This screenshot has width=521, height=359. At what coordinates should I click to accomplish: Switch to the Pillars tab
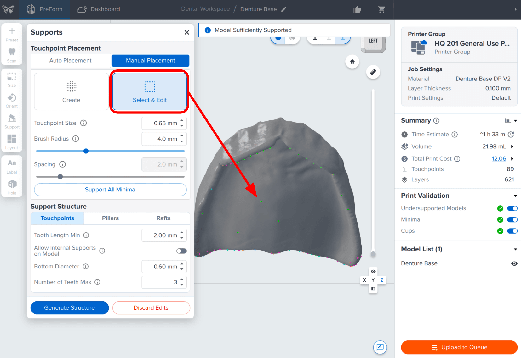(x=110, y=218)
